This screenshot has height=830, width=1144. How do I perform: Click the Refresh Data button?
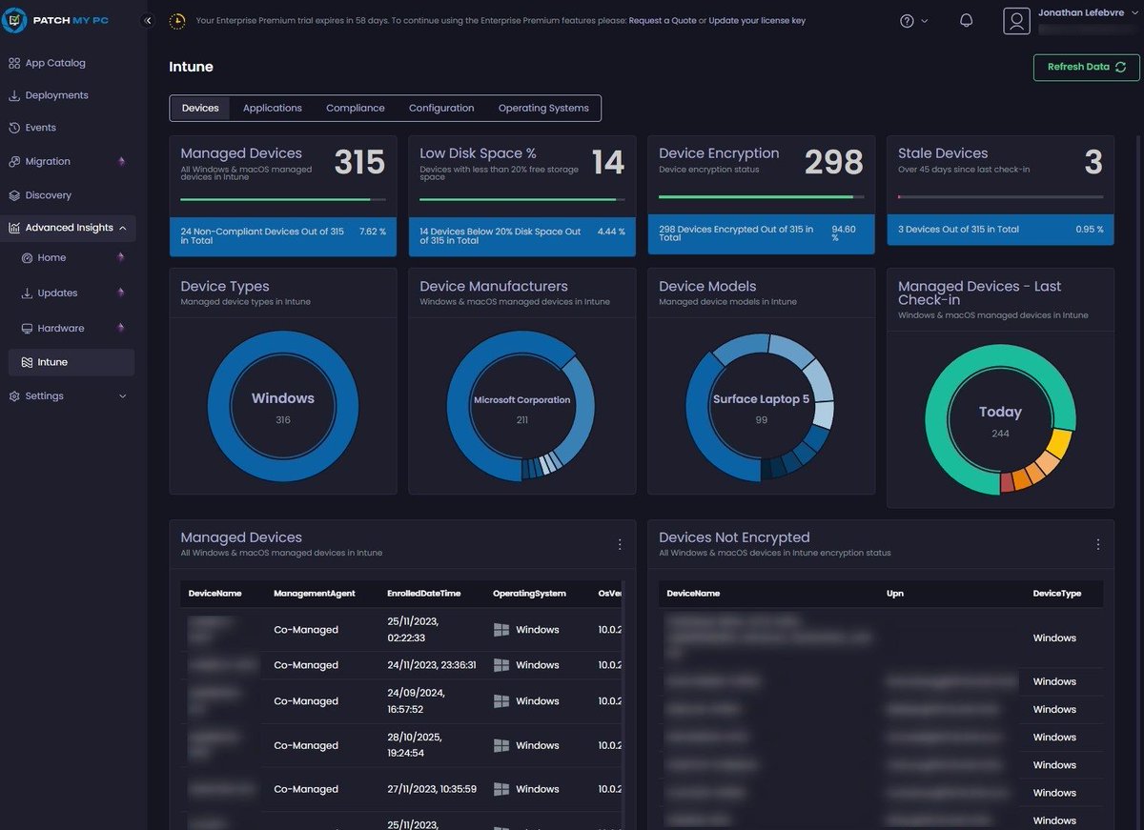click(1085, 67)
